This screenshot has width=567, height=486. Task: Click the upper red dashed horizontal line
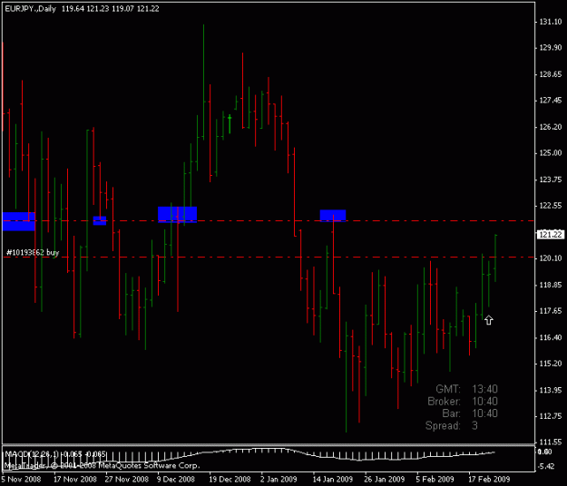[x=268, y=220]
